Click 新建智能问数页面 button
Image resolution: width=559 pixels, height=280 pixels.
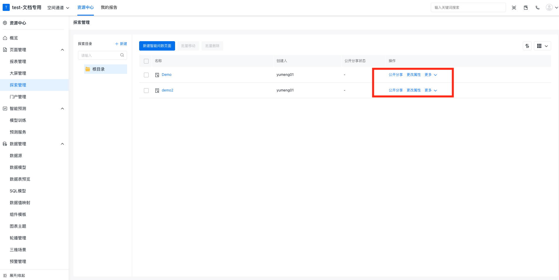tap(157, 46)
